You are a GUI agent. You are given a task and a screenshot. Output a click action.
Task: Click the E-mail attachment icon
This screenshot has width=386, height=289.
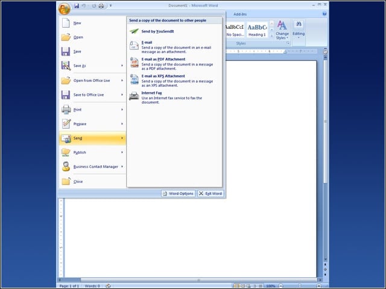click(134, 46)
